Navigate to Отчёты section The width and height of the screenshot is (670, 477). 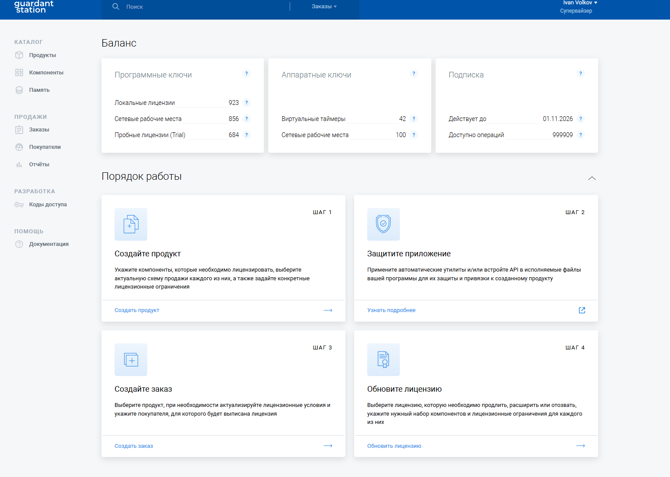(x=39, y=165)
